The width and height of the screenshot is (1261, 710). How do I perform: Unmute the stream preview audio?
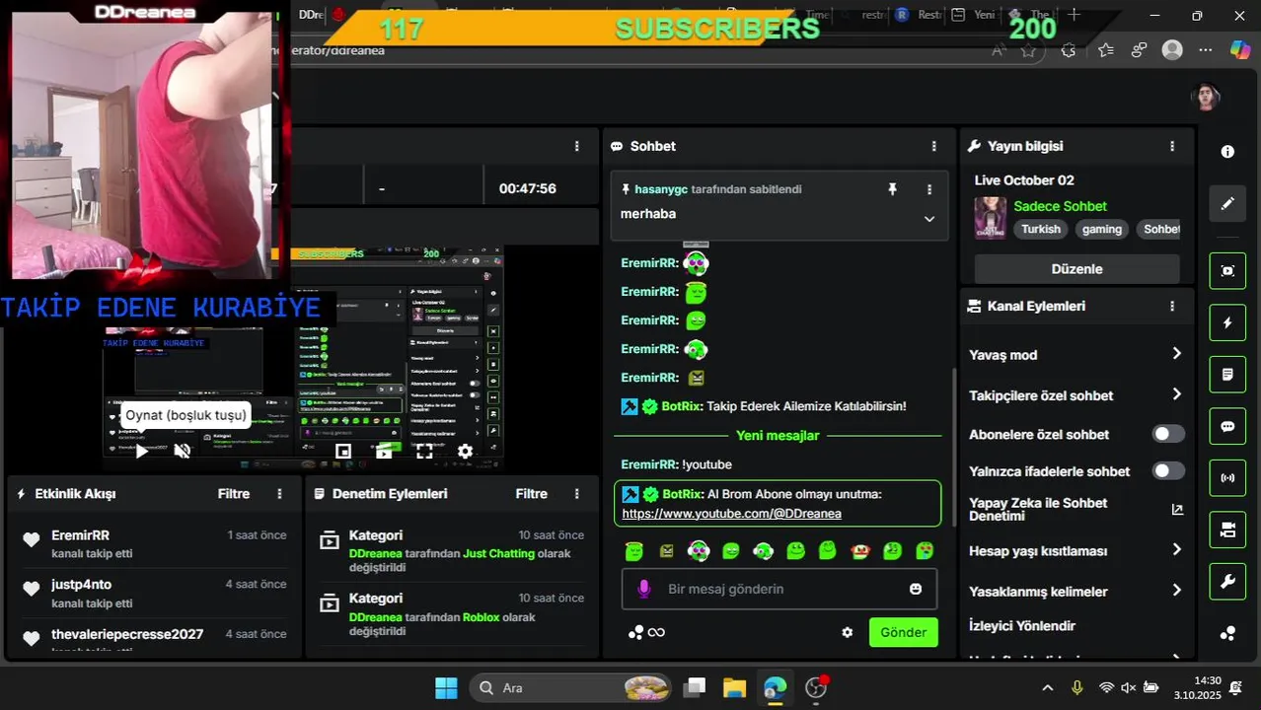click(x=183, y=451)
